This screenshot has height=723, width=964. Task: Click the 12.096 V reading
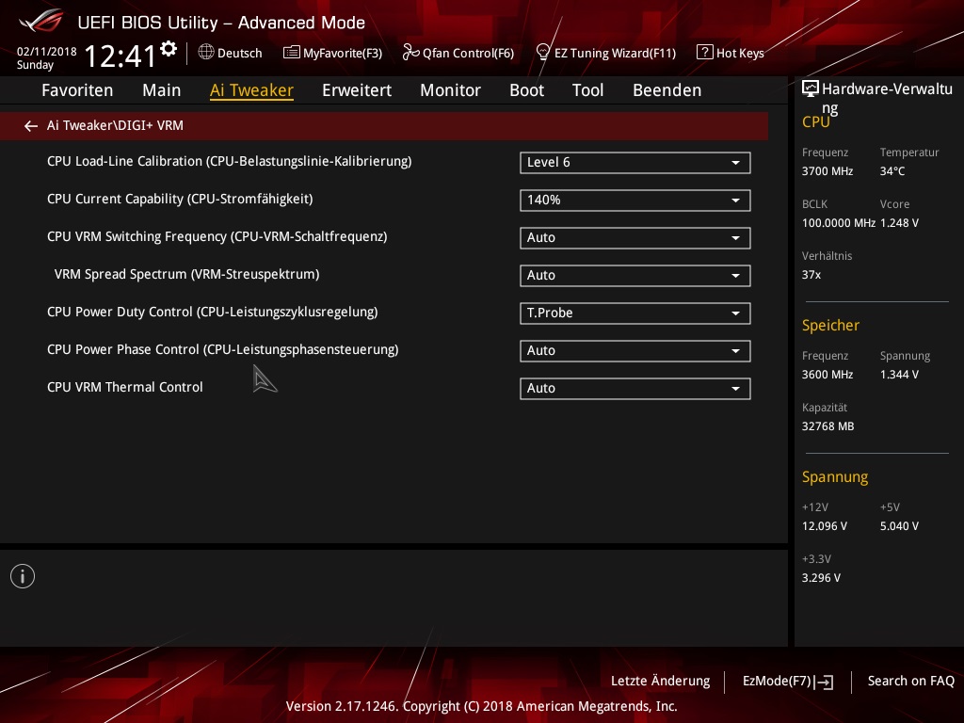pyautogui.click(x=825, y=526)
